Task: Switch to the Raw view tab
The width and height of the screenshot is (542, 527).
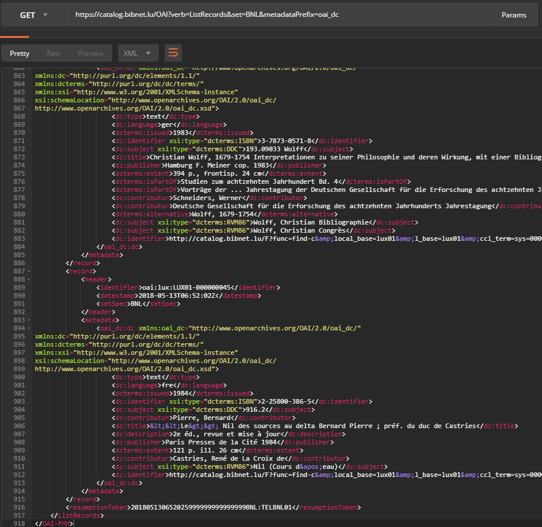Action: [x=54, y=54]
